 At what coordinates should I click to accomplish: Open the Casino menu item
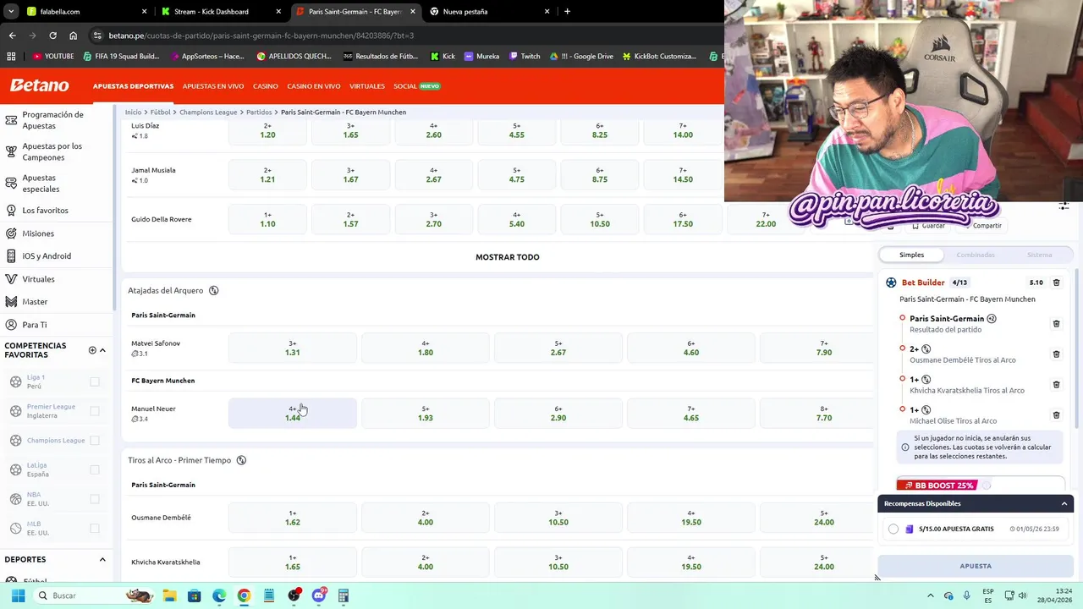tap(266, 86)
